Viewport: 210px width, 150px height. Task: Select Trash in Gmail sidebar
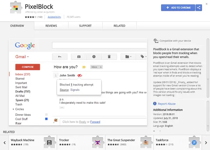point(19,104)
